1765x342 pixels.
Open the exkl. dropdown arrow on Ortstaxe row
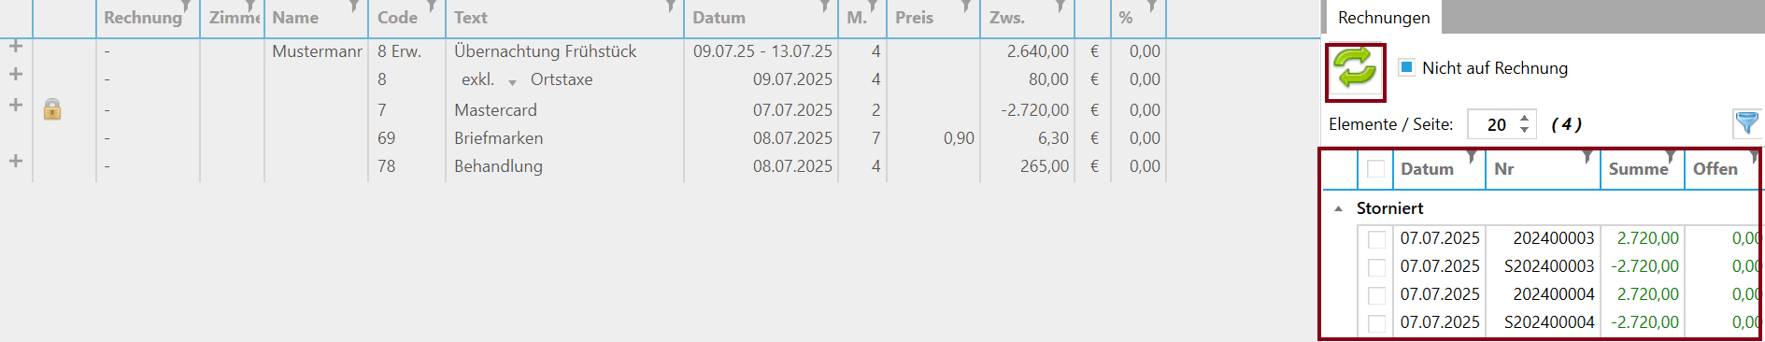click(x=512, y=82)
